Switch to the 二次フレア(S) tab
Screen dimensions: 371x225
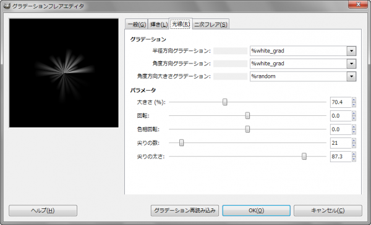click(211, 24)
